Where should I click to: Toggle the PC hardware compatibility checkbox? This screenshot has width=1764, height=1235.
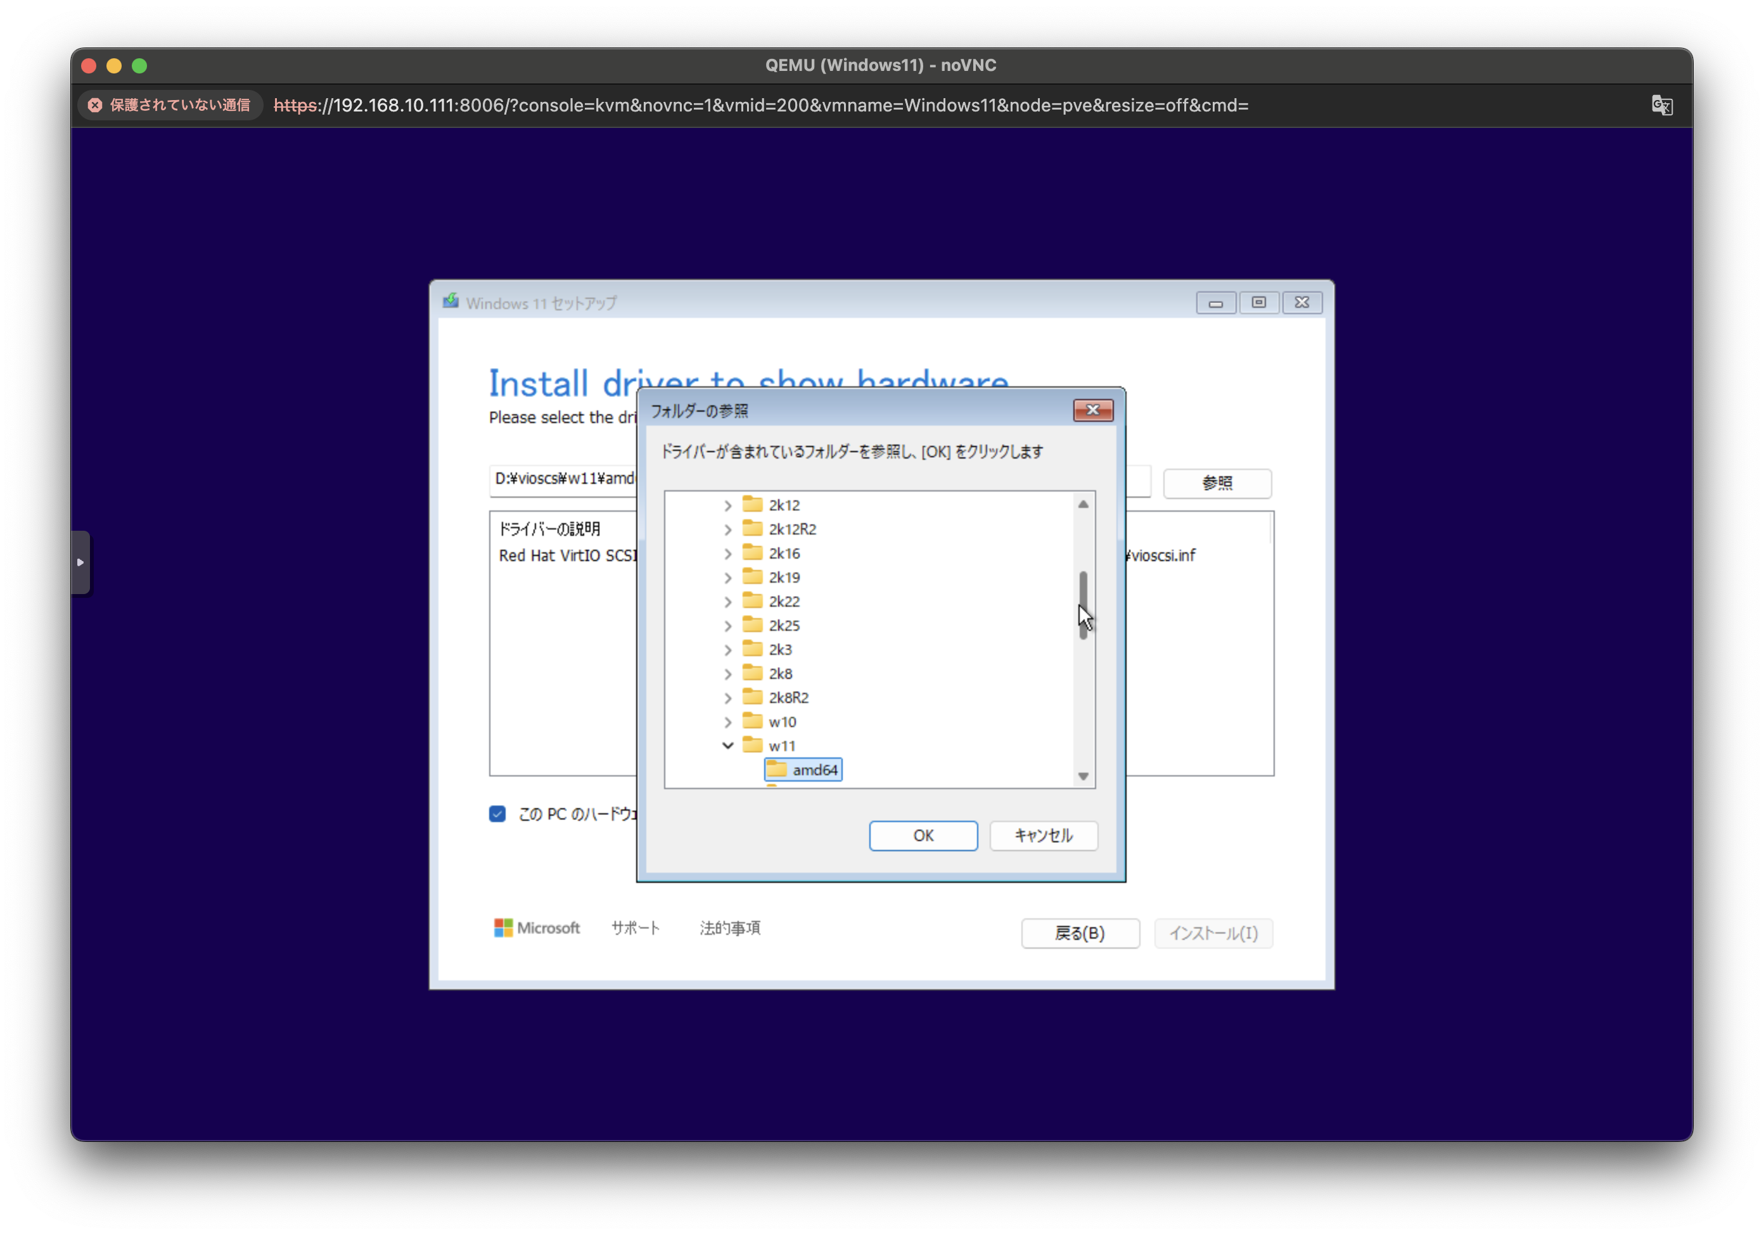[x=497, y=814]
